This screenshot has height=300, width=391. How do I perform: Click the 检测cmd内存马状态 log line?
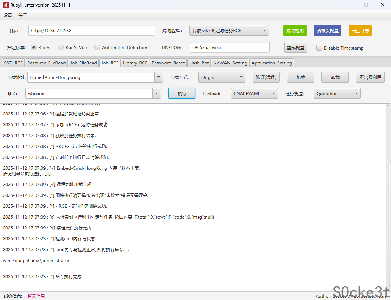pos(51,239)
